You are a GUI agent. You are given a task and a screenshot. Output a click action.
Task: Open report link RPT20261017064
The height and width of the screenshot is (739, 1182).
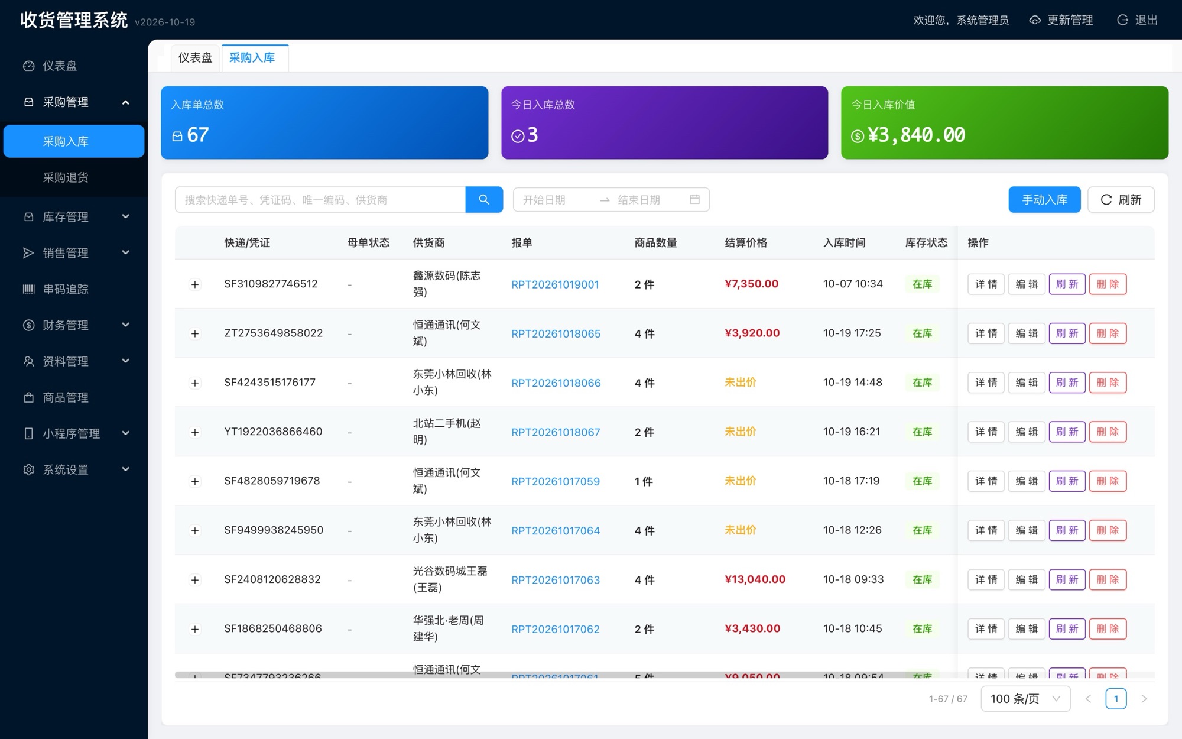[x=556, y=531]
